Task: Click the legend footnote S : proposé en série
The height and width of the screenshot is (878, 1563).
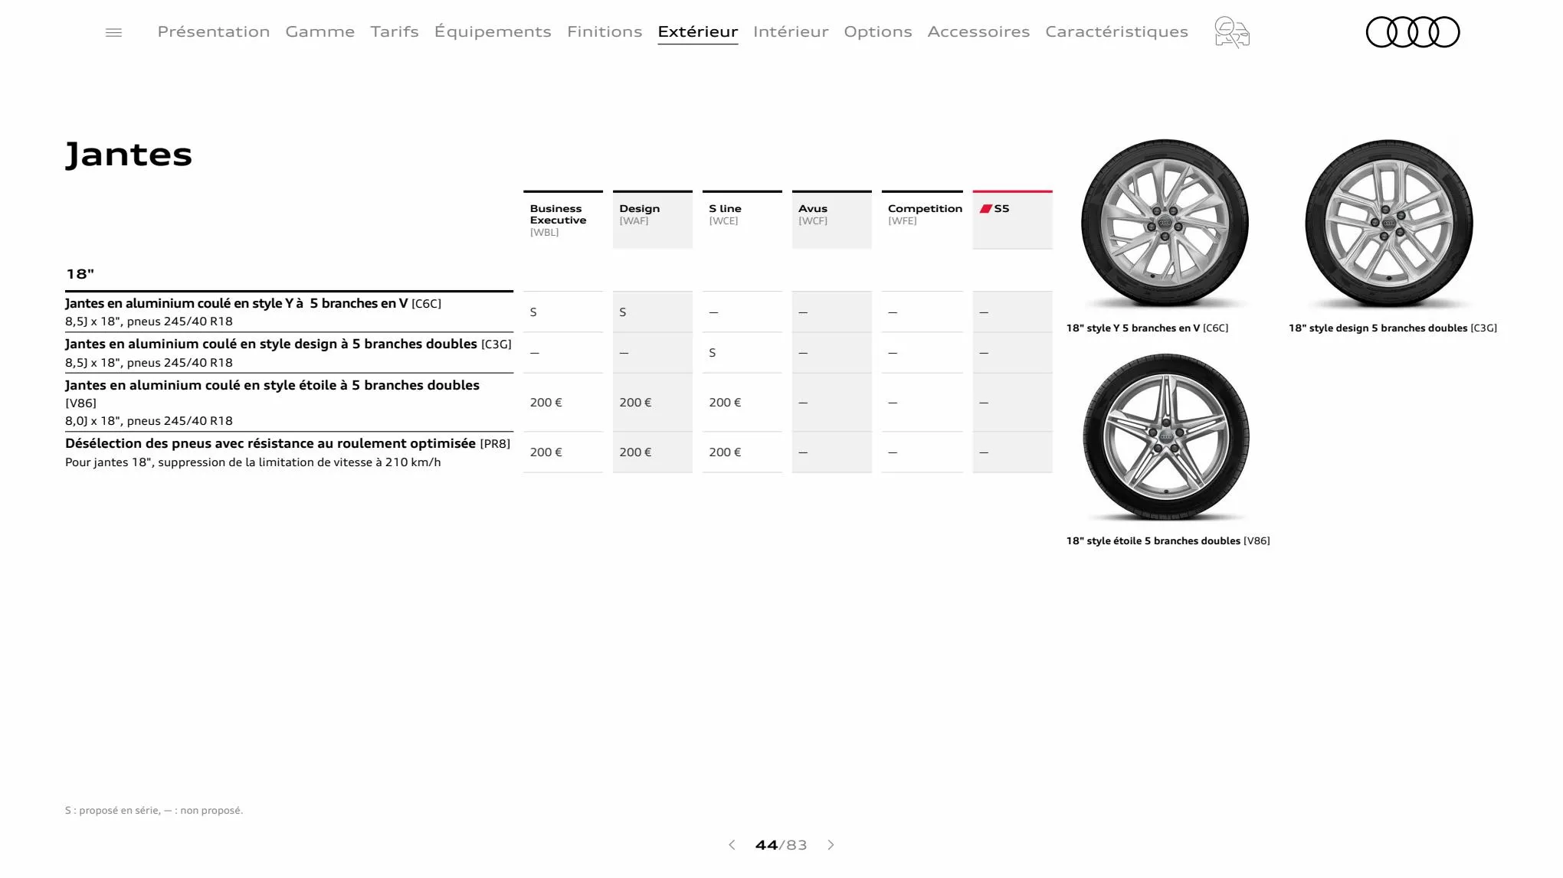Action: 154,811
